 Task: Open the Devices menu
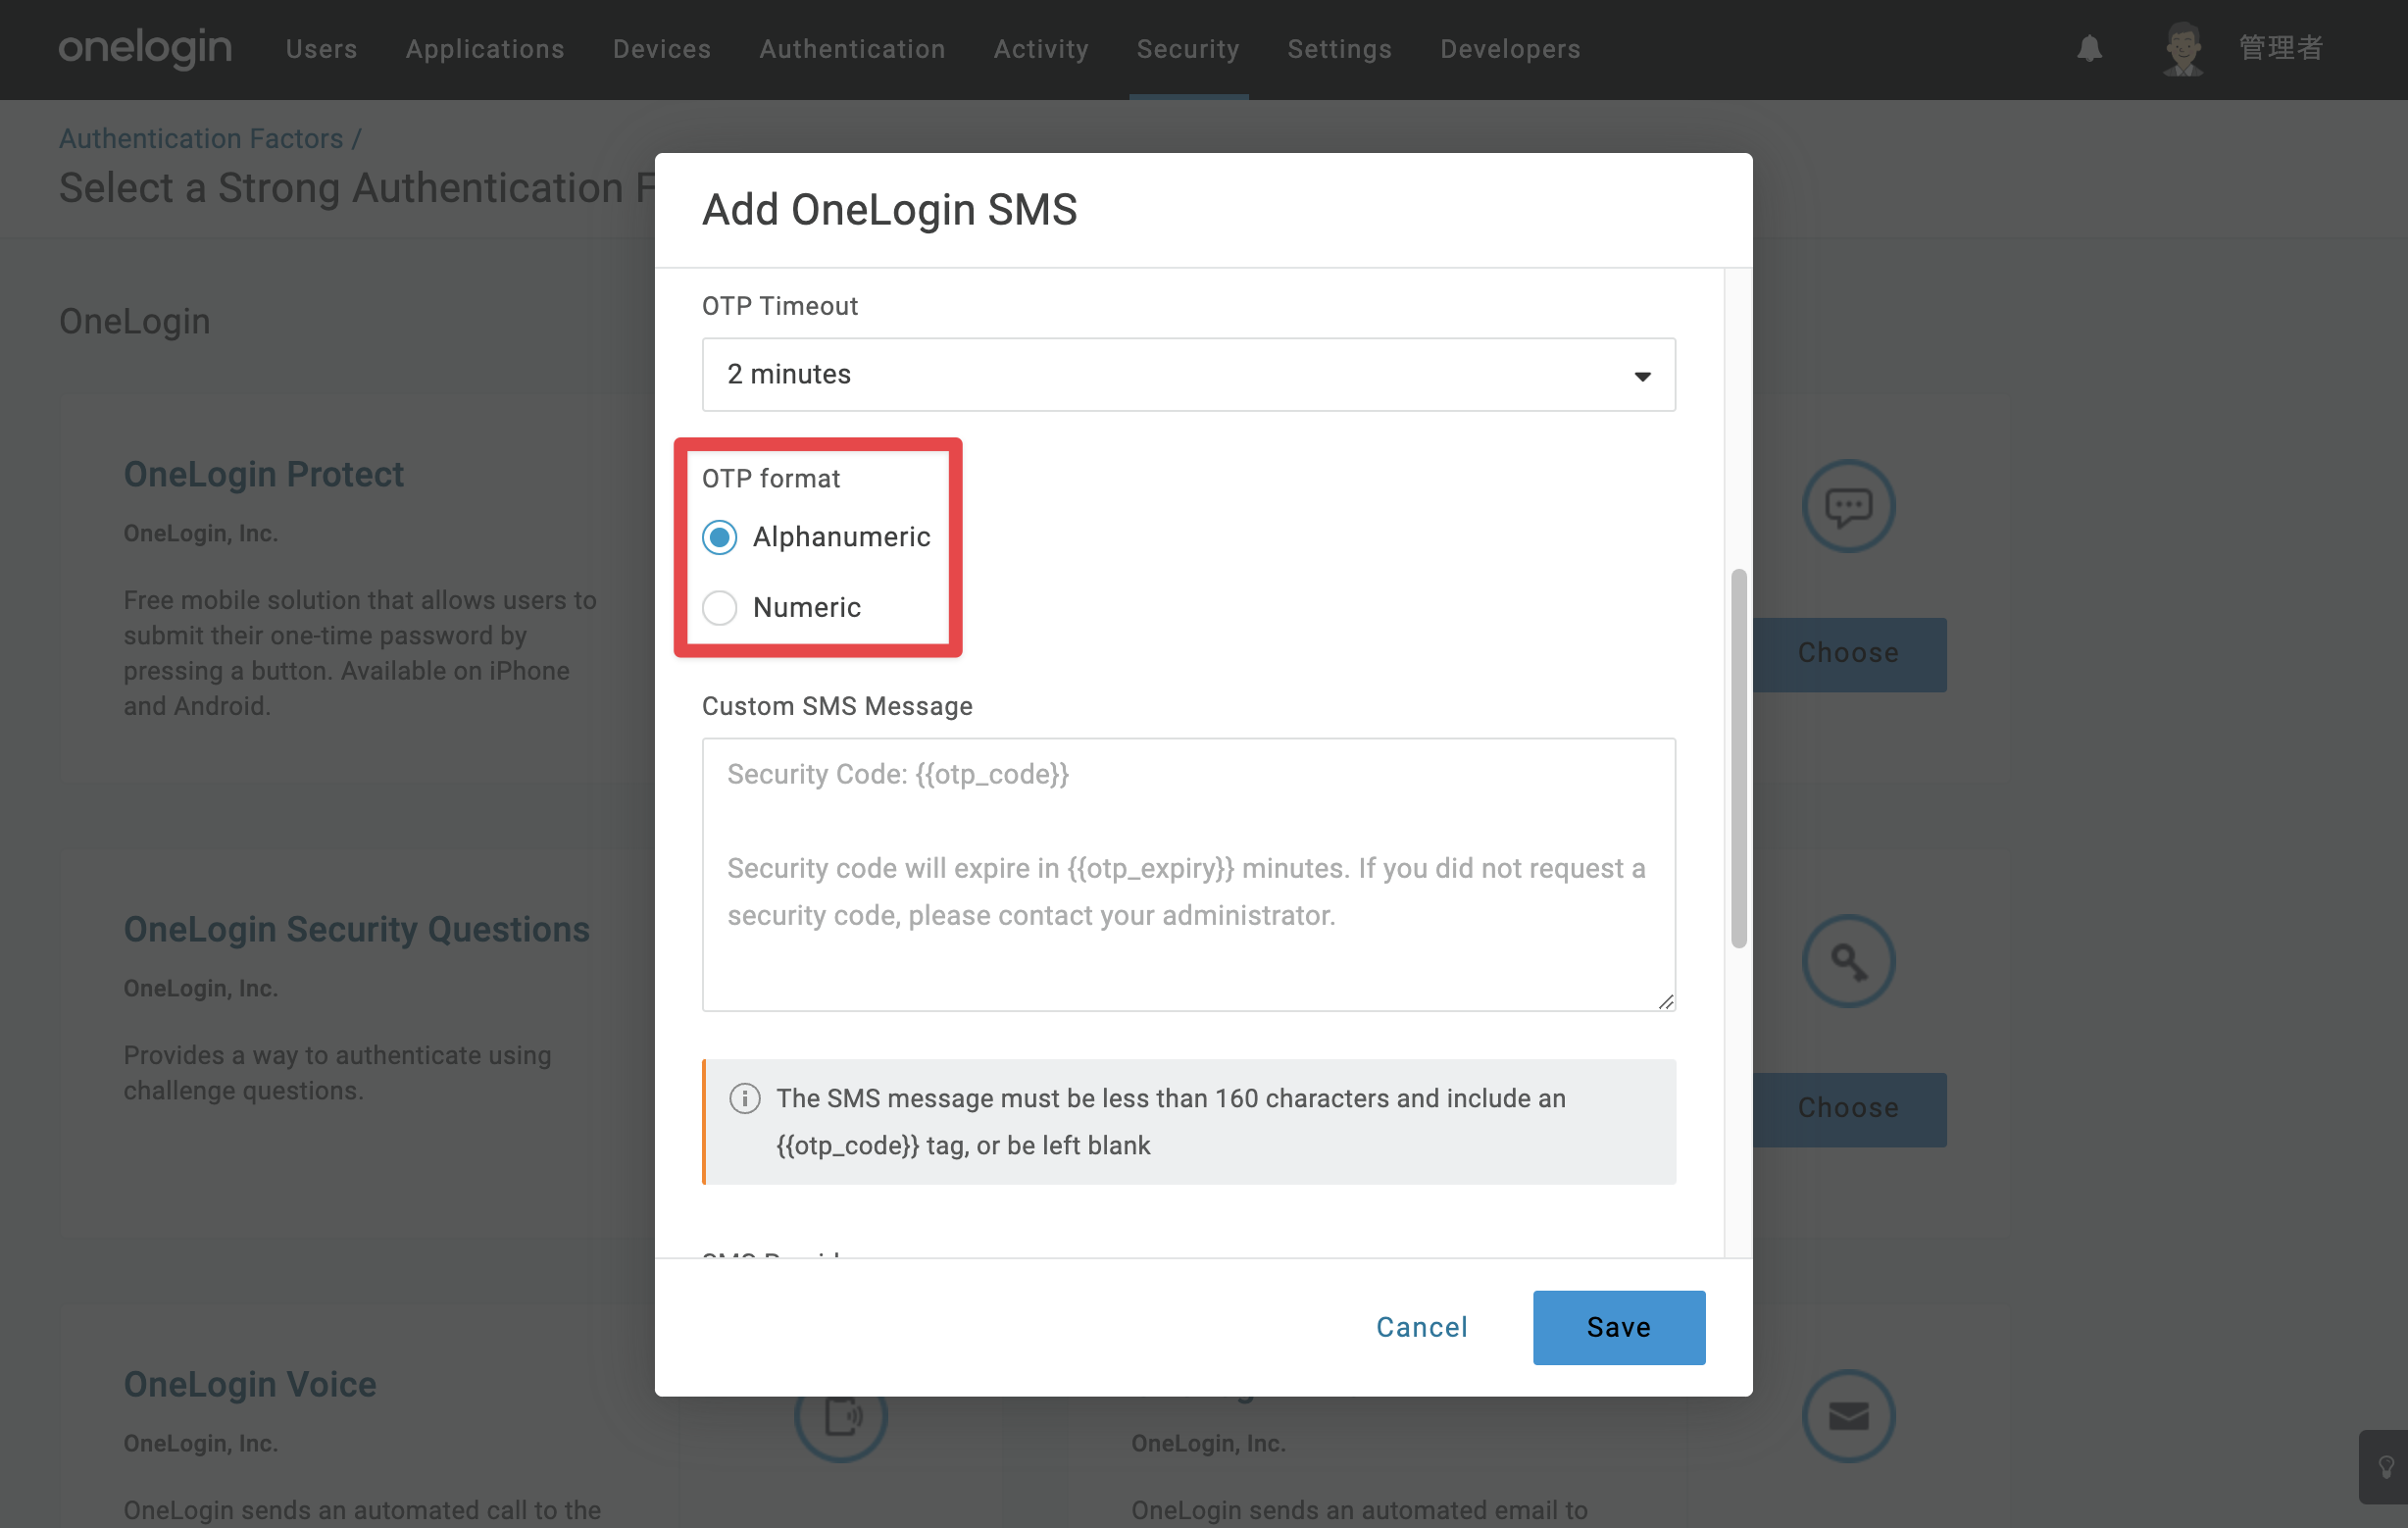pyautogui.click(x=662, y=48)
